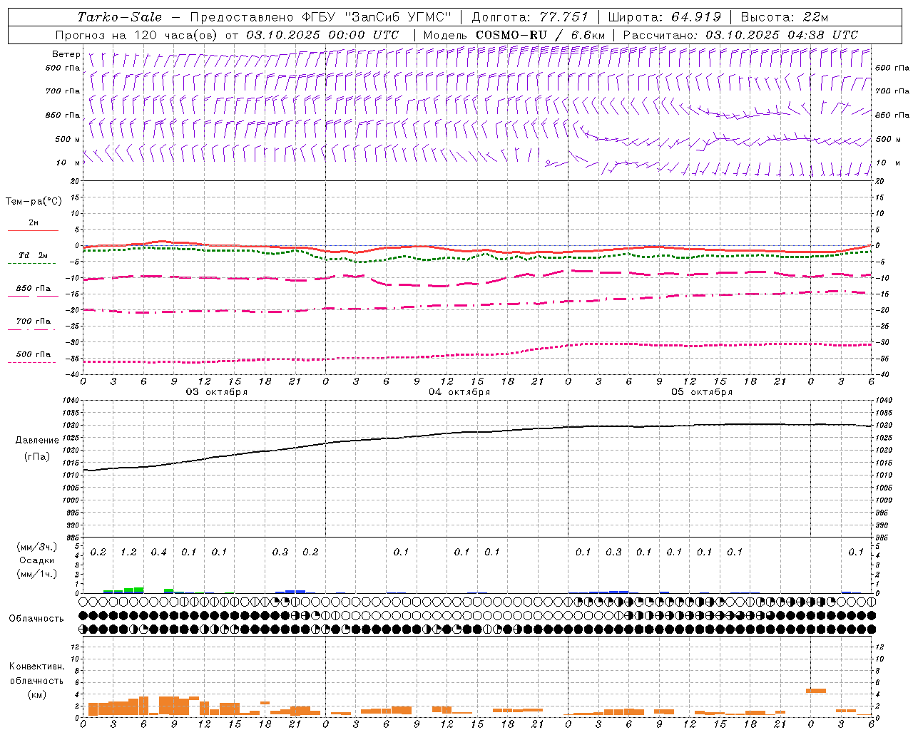Click the 03 октября date label
913x730 pixels.
(x=217, y=392)
